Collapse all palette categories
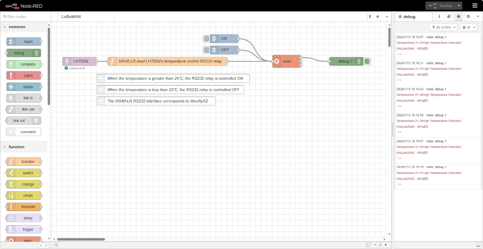 pyautogui.click(x=41, y=245)
